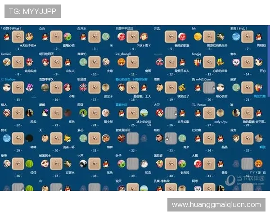The image size is (270, 216).
Task: Open the grey board at table 33
Action: [171, 138]
